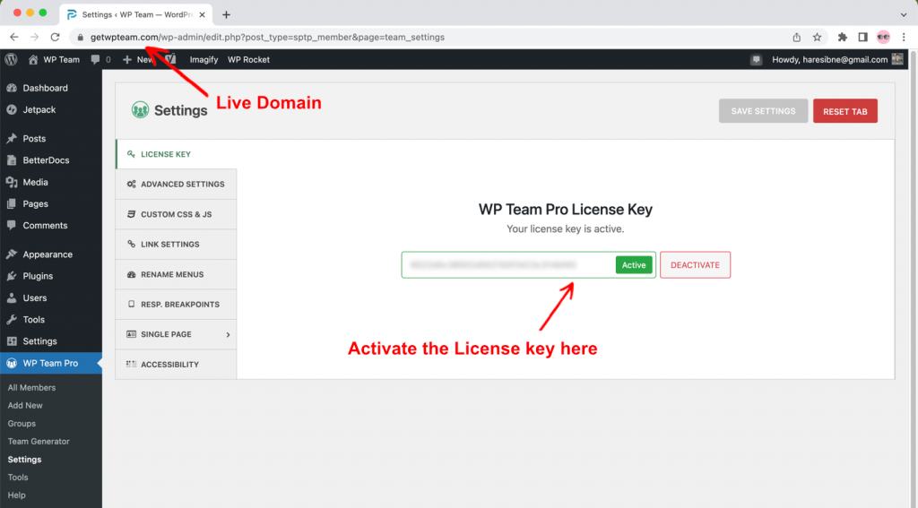Click the site lock icon in address bar

tap(80, 38)
